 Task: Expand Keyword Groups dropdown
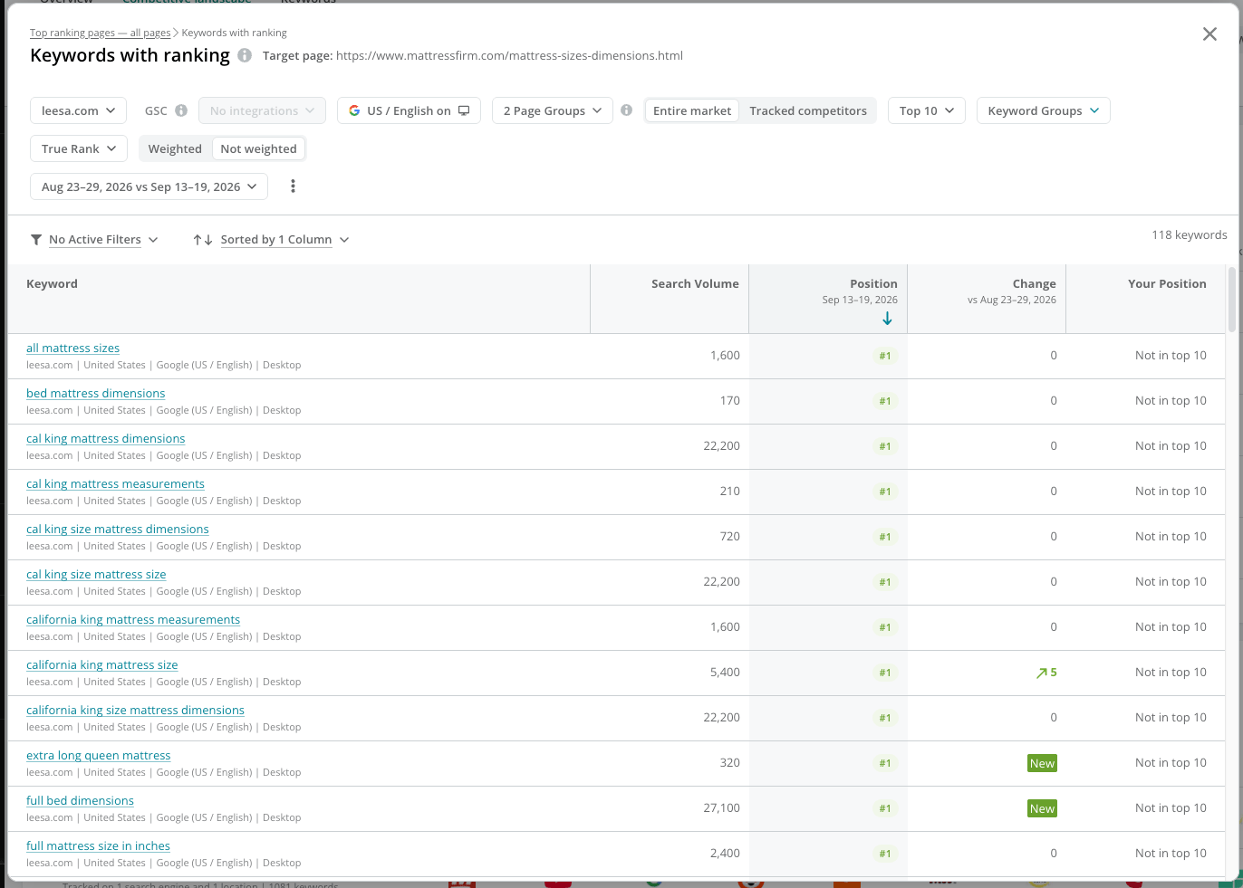(x=1043, y=110)
